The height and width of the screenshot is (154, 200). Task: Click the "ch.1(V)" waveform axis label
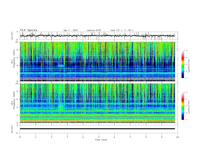12,36
